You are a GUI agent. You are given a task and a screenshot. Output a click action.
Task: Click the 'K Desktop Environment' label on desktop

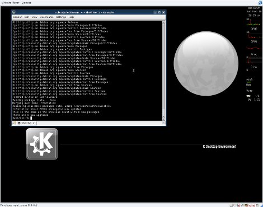point(219,147)
